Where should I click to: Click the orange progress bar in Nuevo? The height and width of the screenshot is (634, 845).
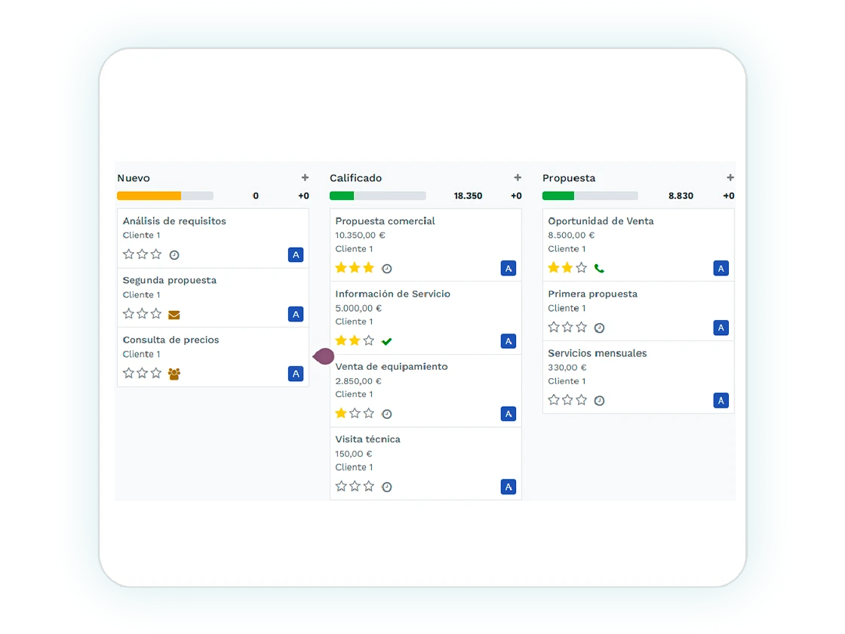(x=149, y=196)
